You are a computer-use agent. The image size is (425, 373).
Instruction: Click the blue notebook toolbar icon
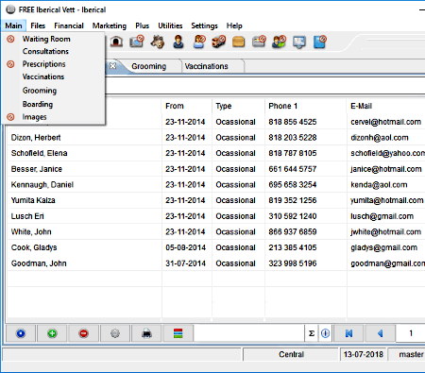tap(319, 42)
